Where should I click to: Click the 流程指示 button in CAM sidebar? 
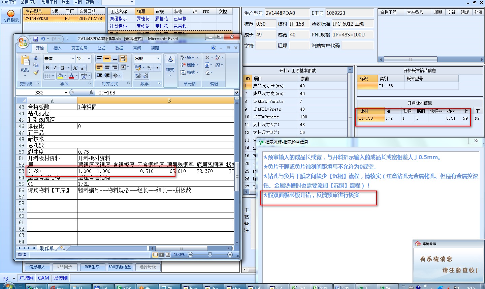(10, 16)
